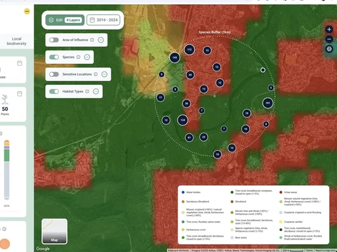Click the Shrubland legend entry
This screenshot has height=252, width=337.
(x=239, y=202)
